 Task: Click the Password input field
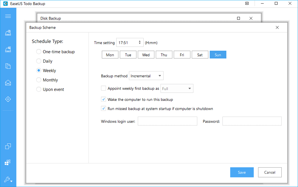click(252, 121)
